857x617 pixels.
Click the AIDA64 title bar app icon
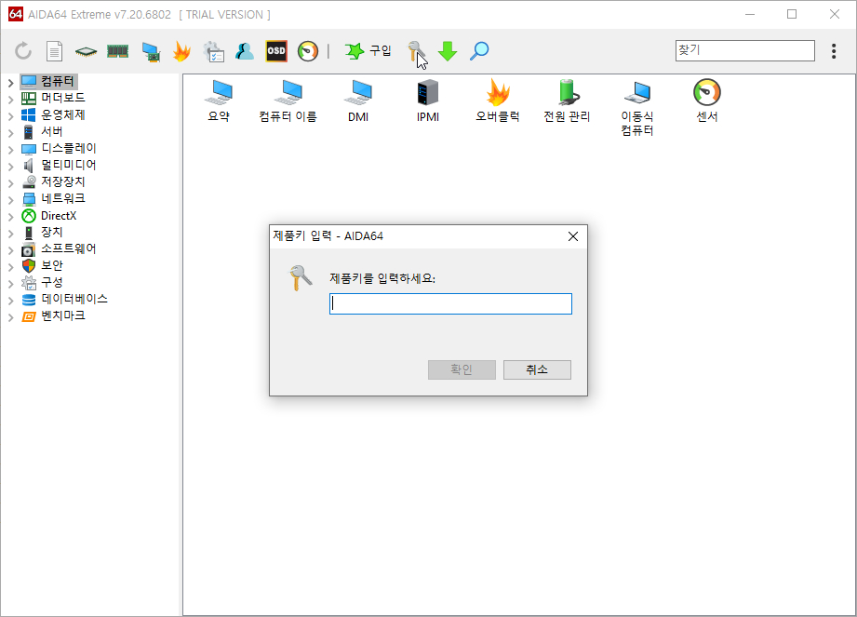pyautogui.click(x=15, y=14)
